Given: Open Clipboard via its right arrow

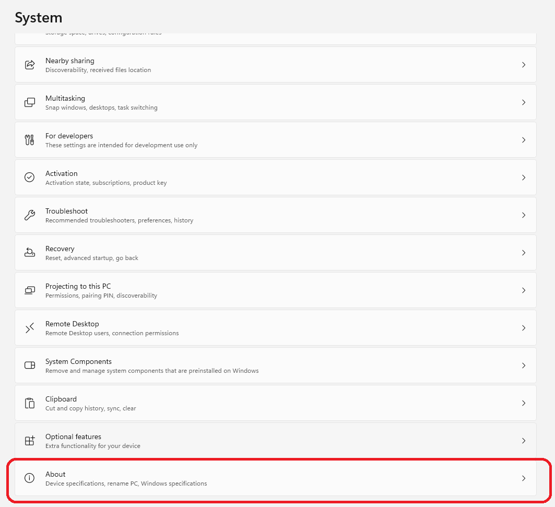Looking at the screenshot, I should 523,403.
